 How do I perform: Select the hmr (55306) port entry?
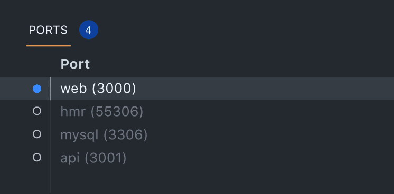(x=102, y=111)
